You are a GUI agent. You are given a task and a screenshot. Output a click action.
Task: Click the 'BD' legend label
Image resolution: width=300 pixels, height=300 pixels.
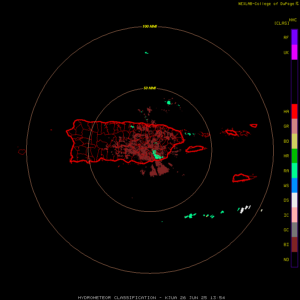[286, 141]
